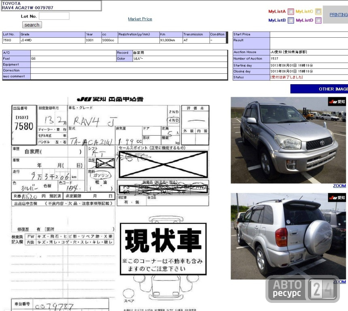Click the TOYOTA RAV4 ACA21W title box
Image resolution: width=348 pixels, height=311 pixels.
coord(51,6)
